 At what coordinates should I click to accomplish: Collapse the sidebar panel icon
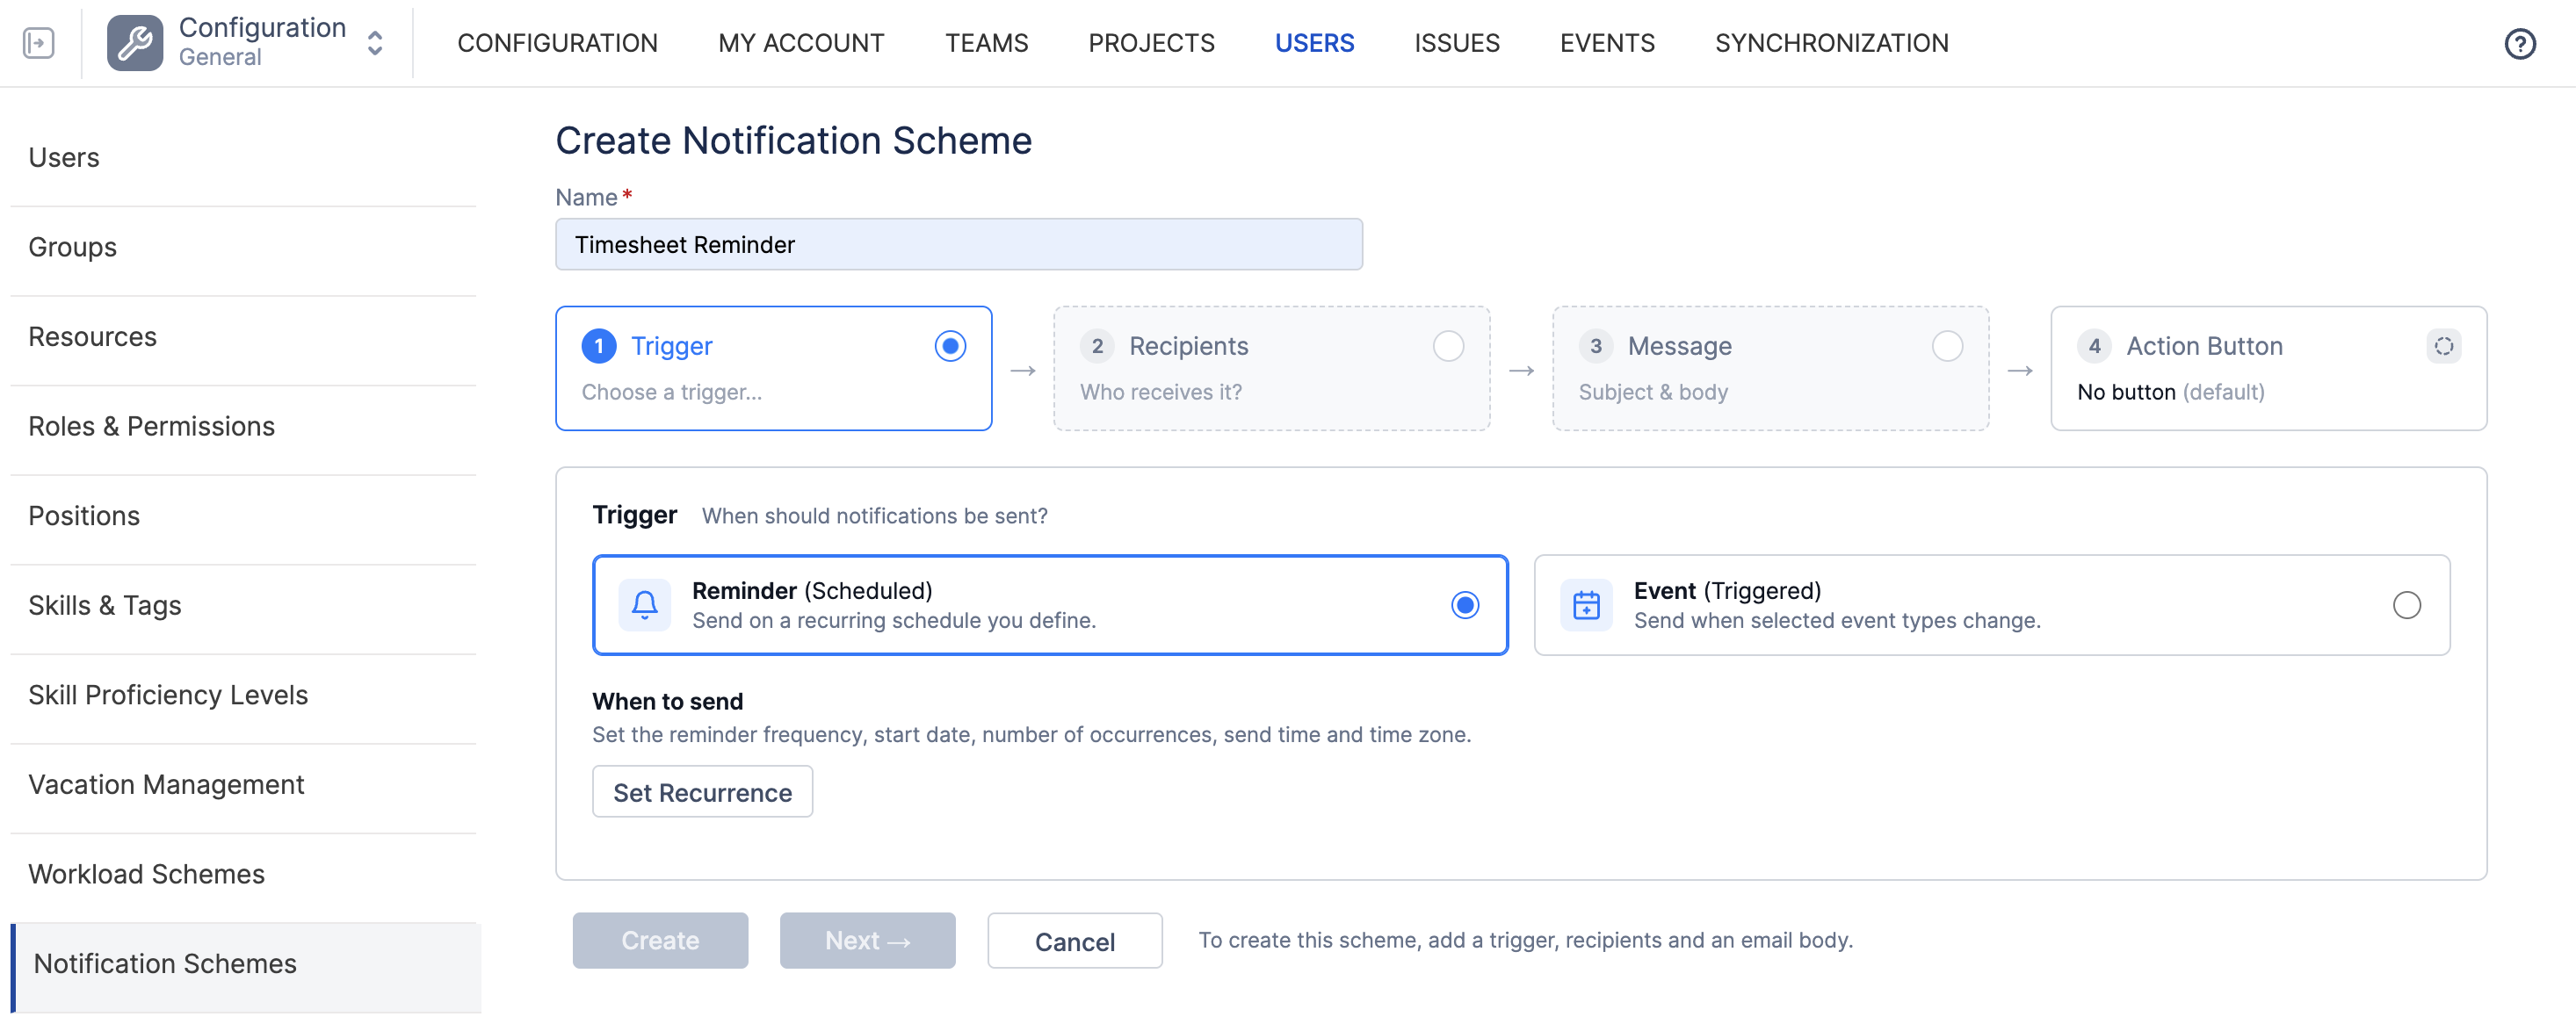pyautogui.click(x=38, y=43)
